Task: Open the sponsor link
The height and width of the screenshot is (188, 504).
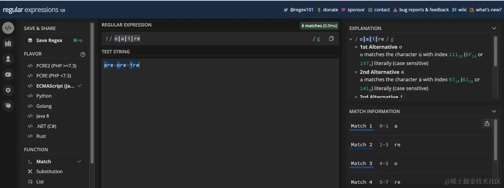Action: pos(356,10)
